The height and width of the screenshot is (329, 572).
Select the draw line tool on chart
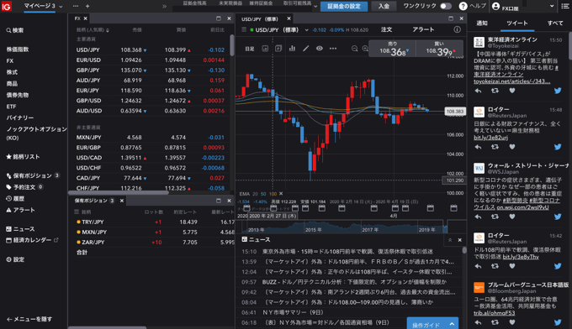(x=305, y=48)
